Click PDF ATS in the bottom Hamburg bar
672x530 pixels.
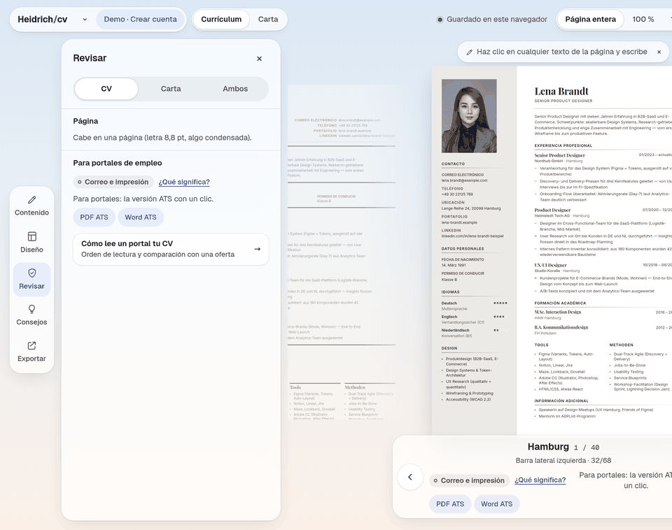450,504
